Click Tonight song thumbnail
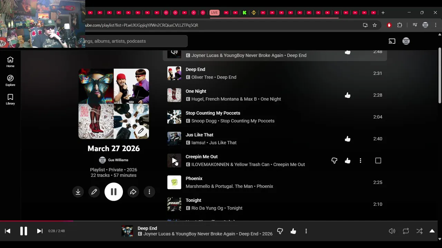The height and width of the screenshot is (248, 442). (174, 204)
